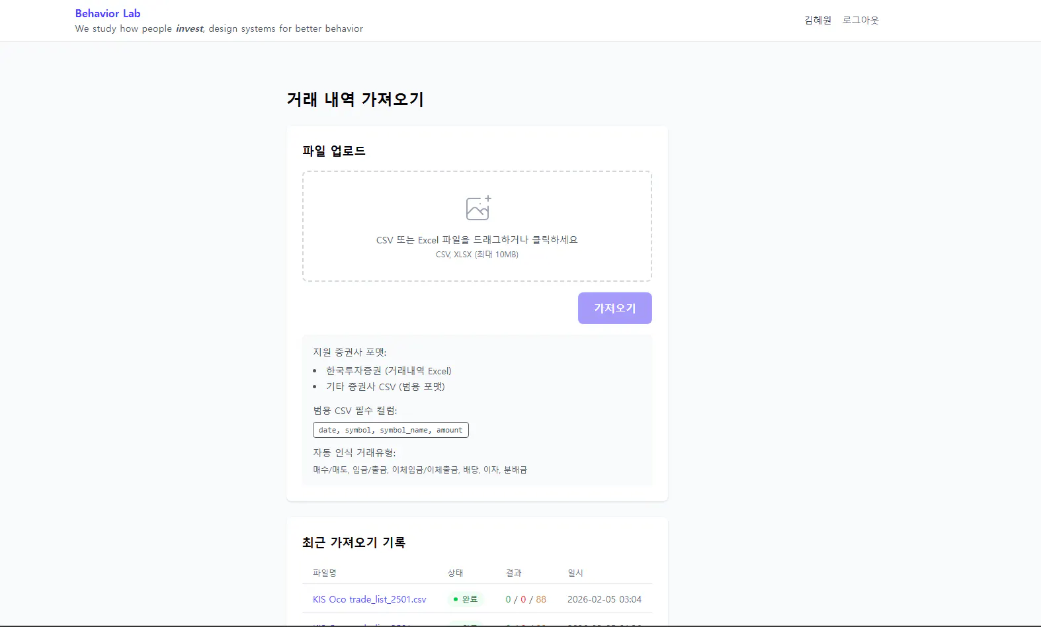Click the Behavior Lab logo link

coord(108,13)
